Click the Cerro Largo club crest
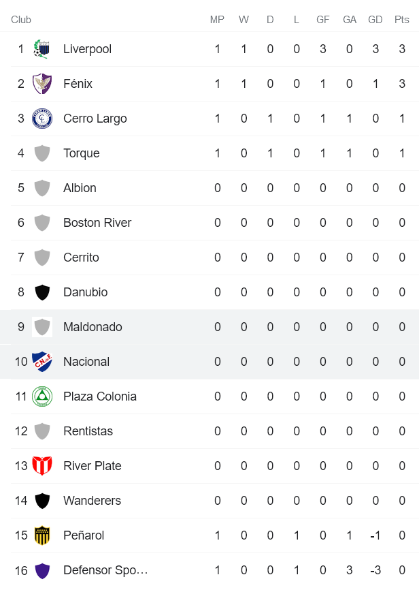Image resolution: width=419 pixels, height=592 pixels. click(42, 119)
